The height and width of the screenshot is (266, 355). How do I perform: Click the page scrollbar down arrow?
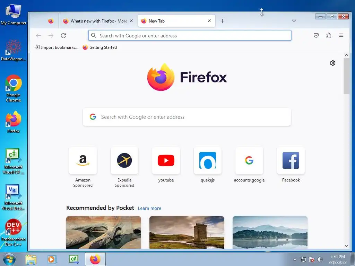pos(346,246)
